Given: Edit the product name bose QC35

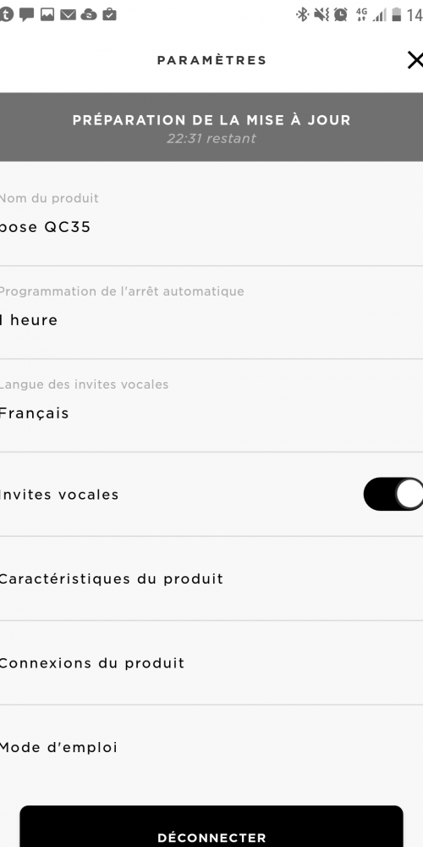Looking at the screenshot, I should (x=211, y=214).
